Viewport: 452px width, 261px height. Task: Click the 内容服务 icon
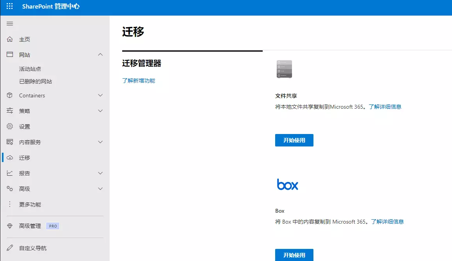[10, 142]
